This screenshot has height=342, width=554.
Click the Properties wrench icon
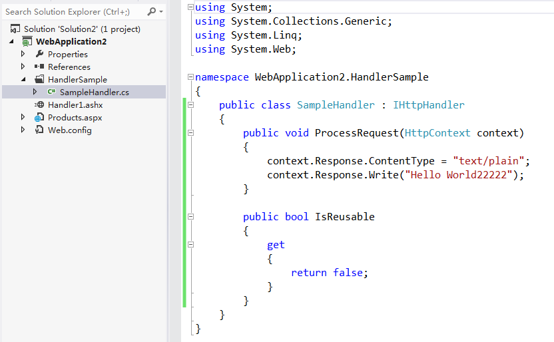point(39,54)
